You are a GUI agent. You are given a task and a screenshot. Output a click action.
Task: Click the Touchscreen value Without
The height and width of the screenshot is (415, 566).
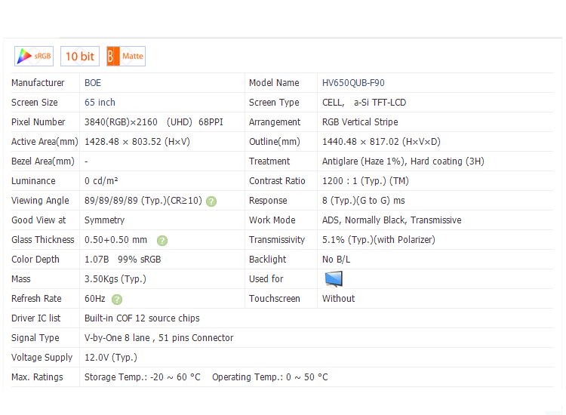pyautogui.click(x=338, y=299)
